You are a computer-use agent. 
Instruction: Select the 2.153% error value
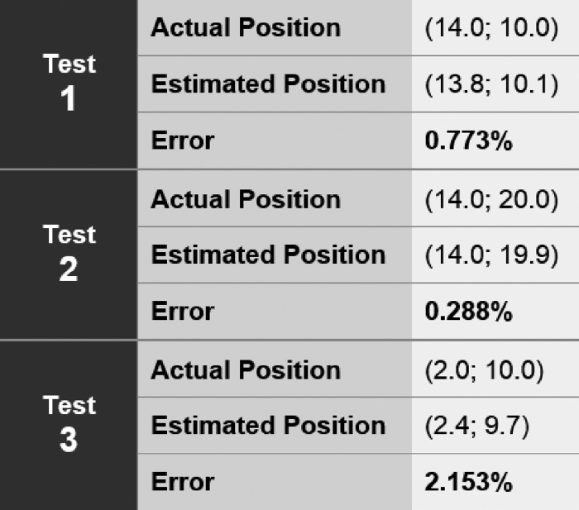(x=468, y=482)
